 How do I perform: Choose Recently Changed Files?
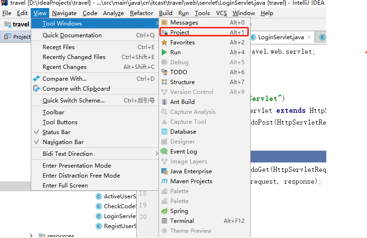[x=95, y=57]
